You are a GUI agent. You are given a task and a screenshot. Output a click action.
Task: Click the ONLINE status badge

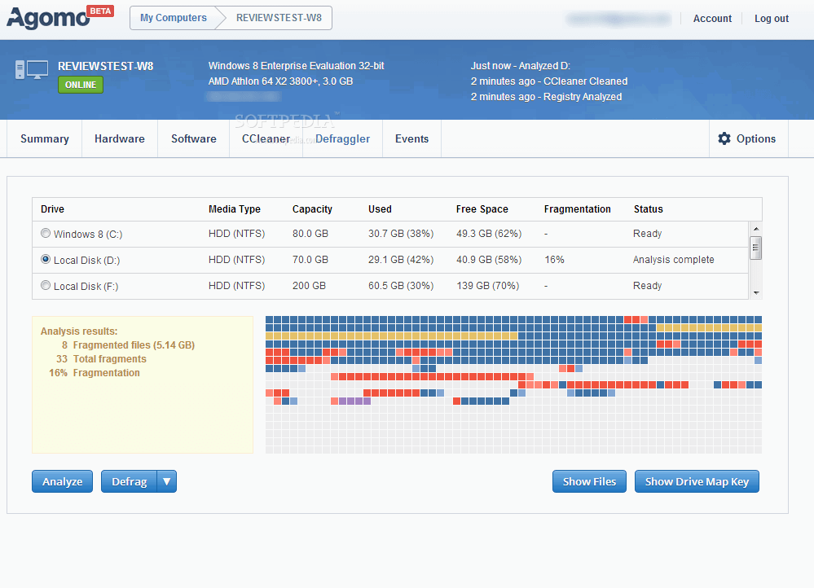pos(81,85)
